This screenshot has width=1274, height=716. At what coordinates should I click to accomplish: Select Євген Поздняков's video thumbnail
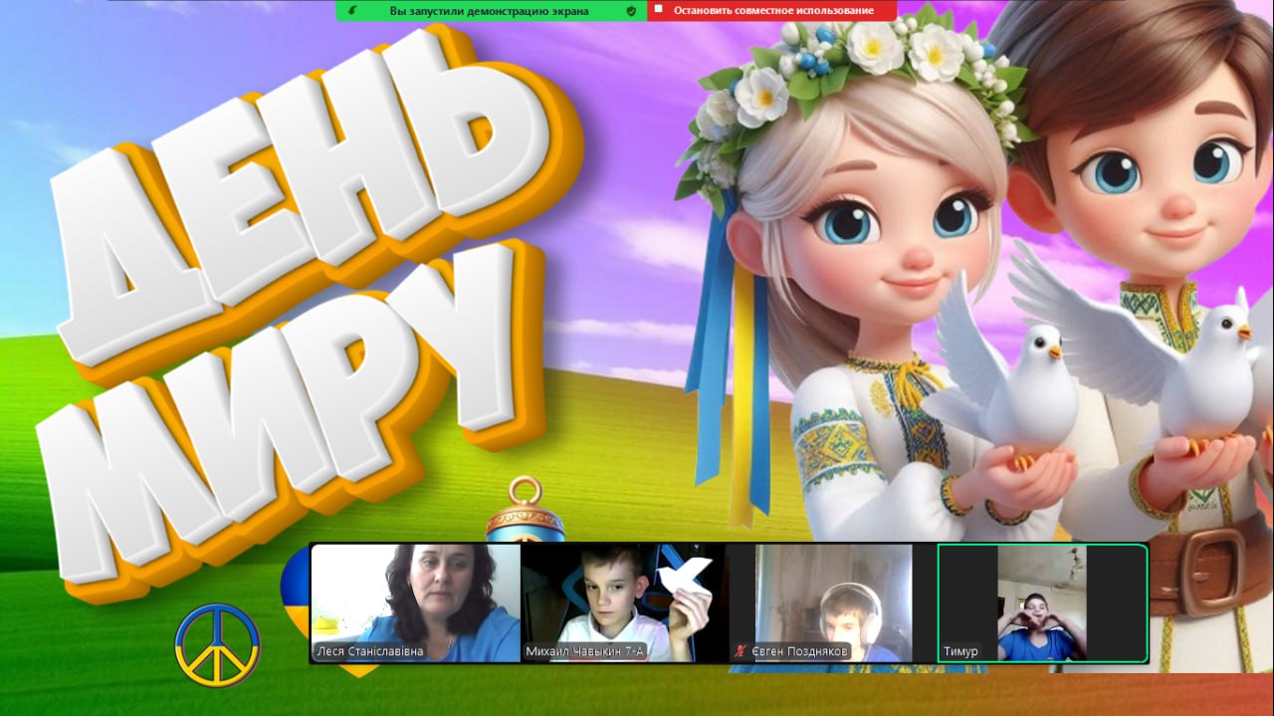(x=832, y=603)
